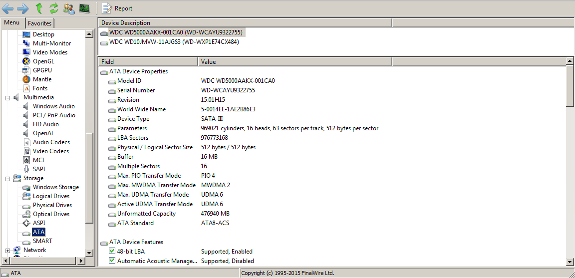
Task: Expand the Network tree node
Action: tap(8, 251)
